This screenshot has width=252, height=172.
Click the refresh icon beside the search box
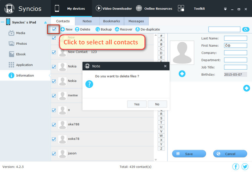(x=246, y=29)
